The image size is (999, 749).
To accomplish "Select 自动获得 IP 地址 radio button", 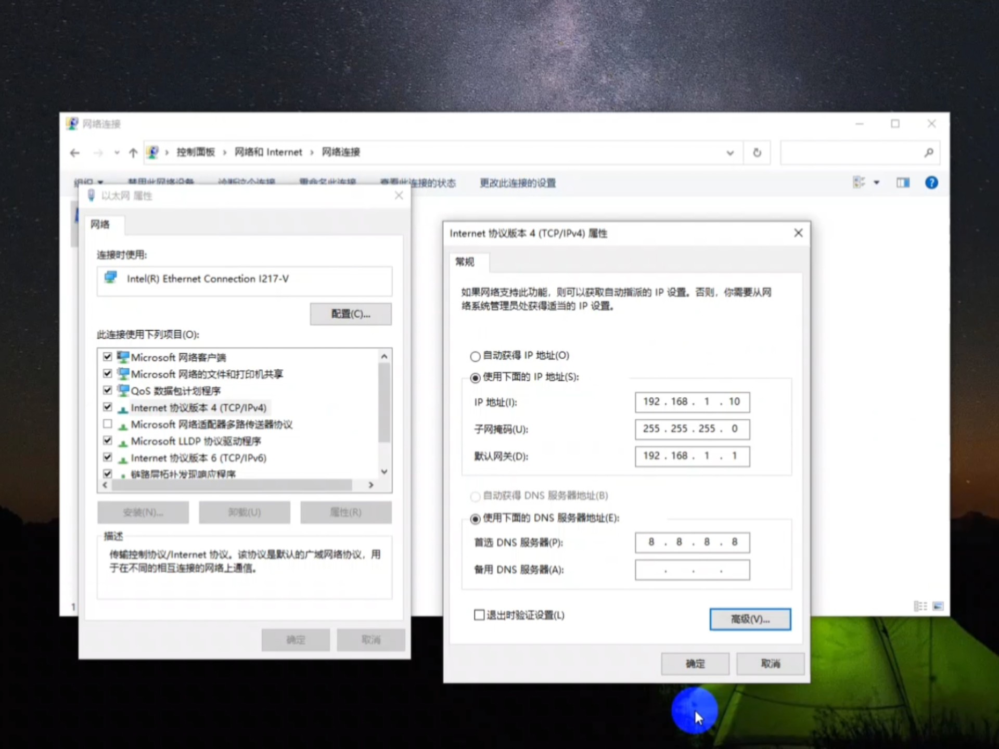I will (x=475, y=356).
